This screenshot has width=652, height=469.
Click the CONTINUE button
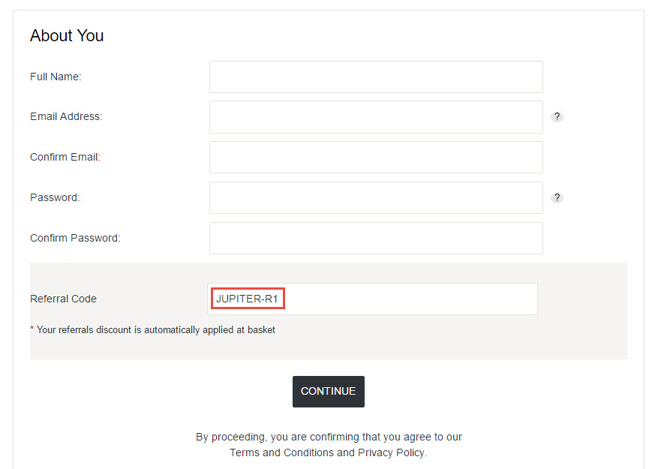point(329,392)
